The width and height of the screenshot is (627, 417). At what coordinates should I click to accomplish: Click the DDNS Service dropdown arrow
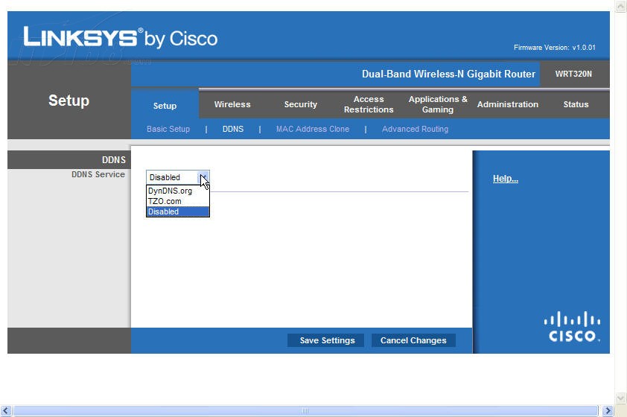click(x=203, y=177)
